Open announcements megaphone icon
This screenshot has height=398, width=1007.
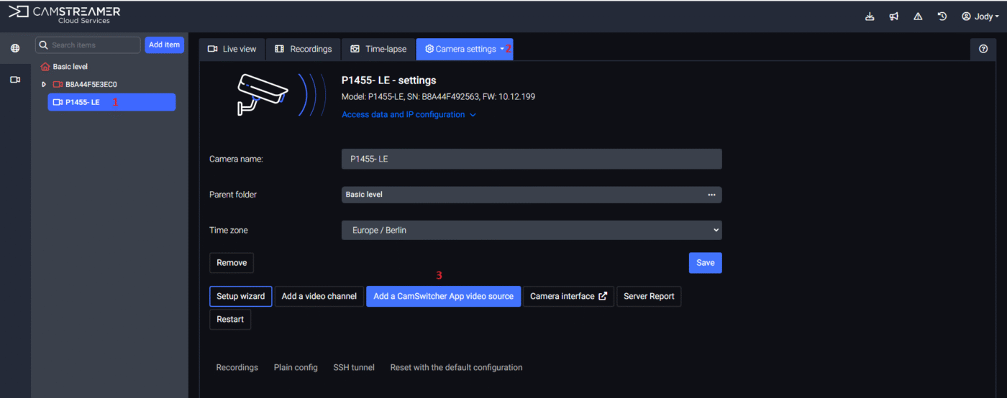[x=894, y=17]
